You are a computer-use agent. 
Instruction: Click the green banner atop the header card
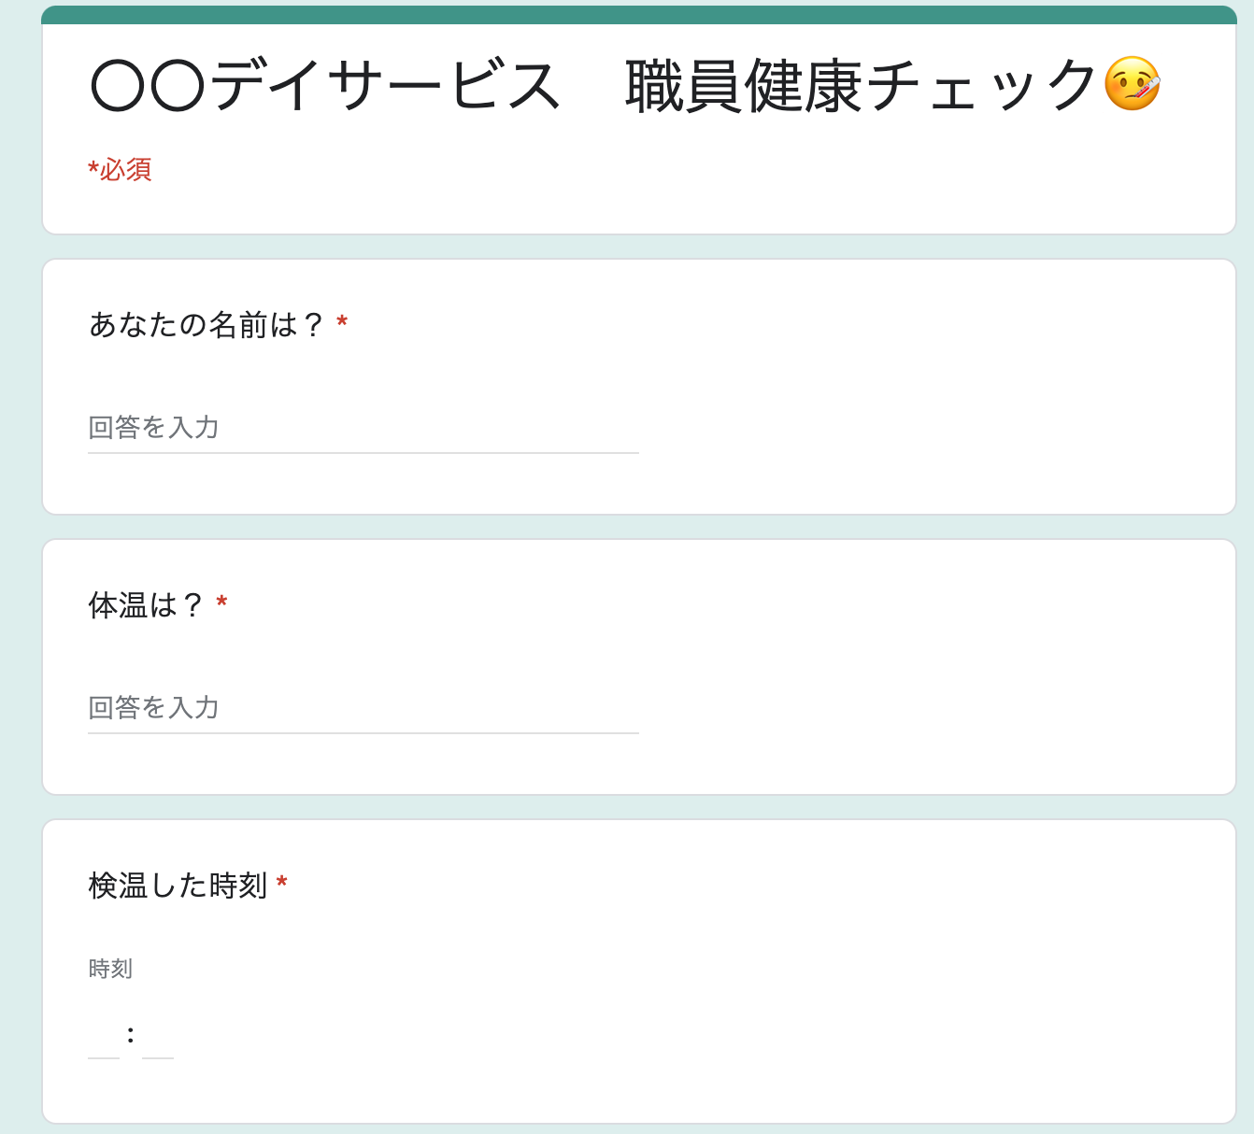639,15
